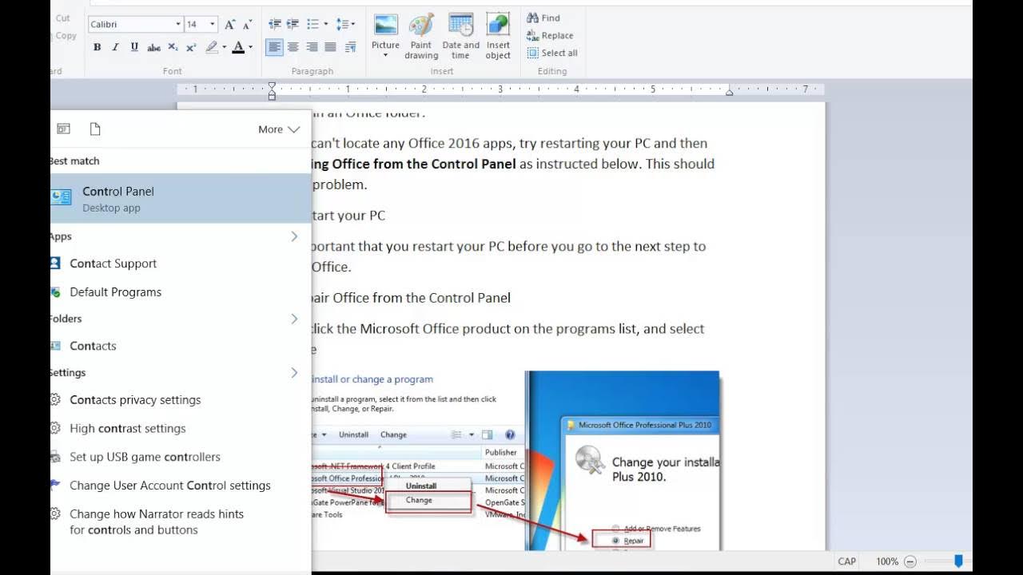Image resolution: width=1023 pixels, height=575 pixels.
Task: Click the Shrink font icon
Action: [x=249, y=25]
